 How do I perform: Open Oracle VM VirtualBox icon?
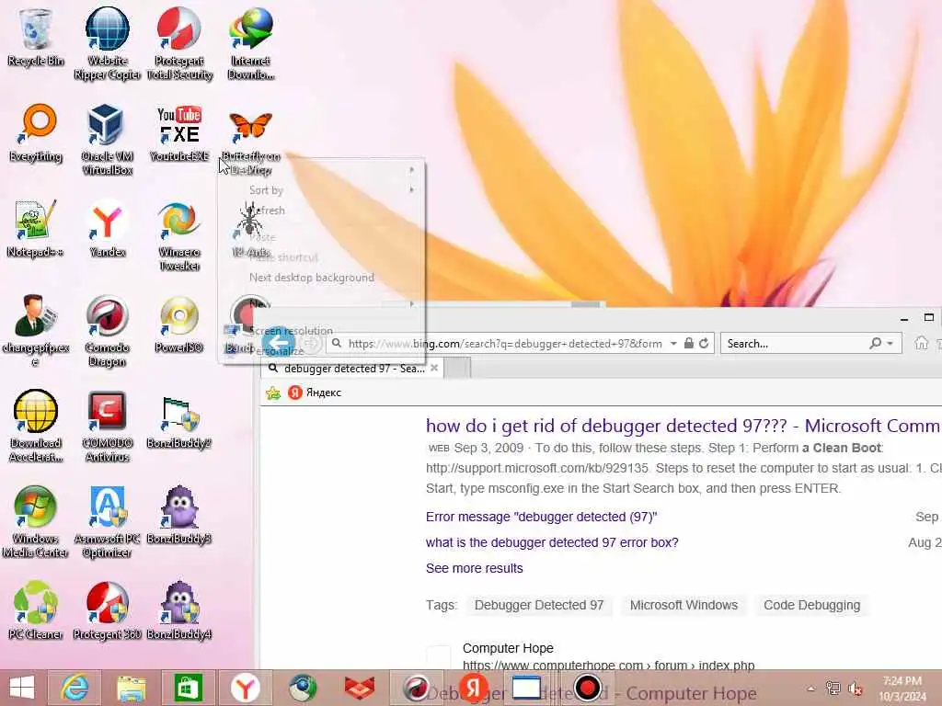107,140
